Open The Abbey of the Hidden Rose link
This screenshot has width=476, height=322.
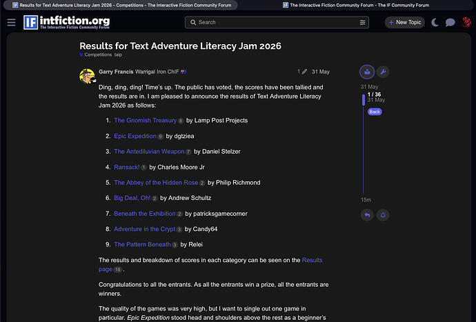click(156, 183)
